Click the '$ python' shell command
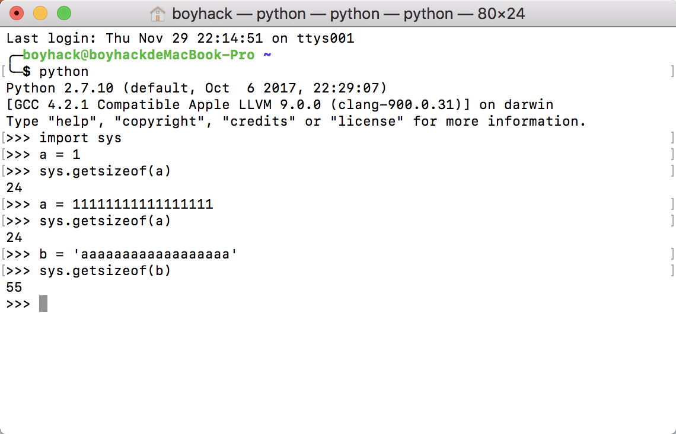The image size is (676, 434). point(56,72)
